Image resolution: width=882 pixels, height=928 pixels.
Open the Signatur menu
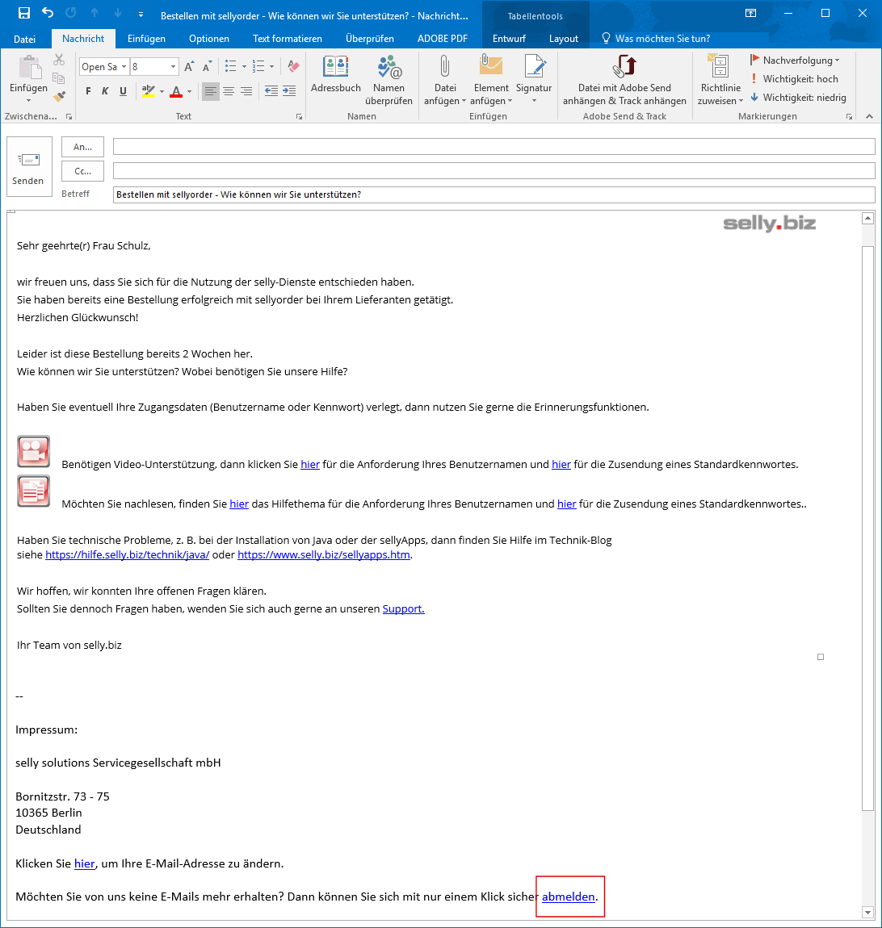534,79
